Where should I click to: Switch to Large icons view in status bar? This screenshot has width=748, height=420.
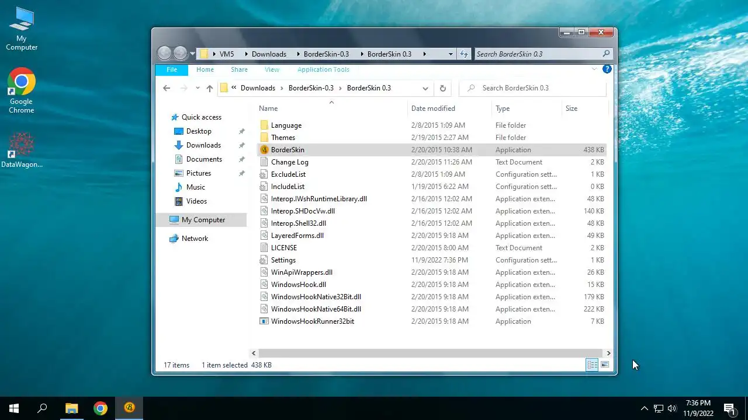tap(605, 365)
